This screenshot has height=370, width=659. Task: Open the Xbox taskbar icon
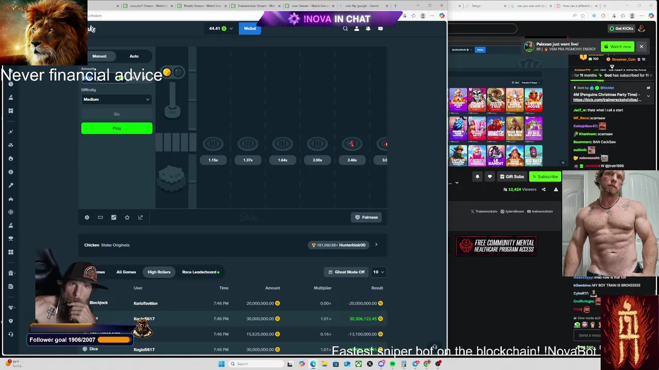[358, 364]
